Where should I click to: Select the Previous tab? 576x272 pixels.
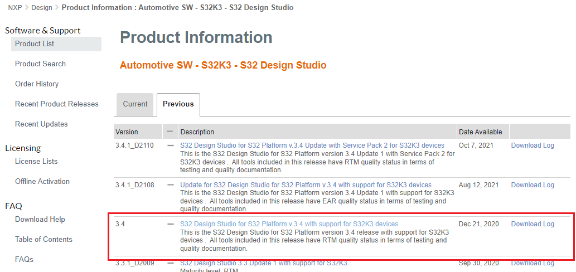point(178,104)
